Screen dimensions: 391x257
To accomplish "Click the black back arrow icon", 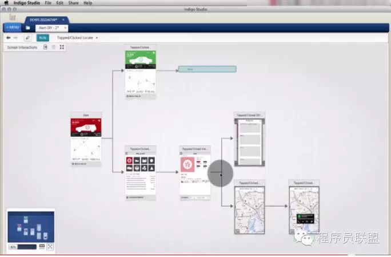I will pyautogui.click(x=8, y=38).
